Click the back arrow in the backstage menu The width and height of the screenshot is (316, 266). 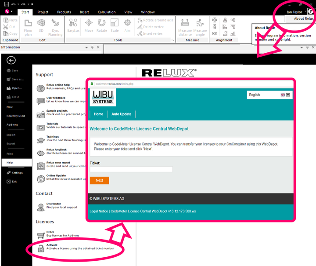pyautogui.click(x=11, y=61)
